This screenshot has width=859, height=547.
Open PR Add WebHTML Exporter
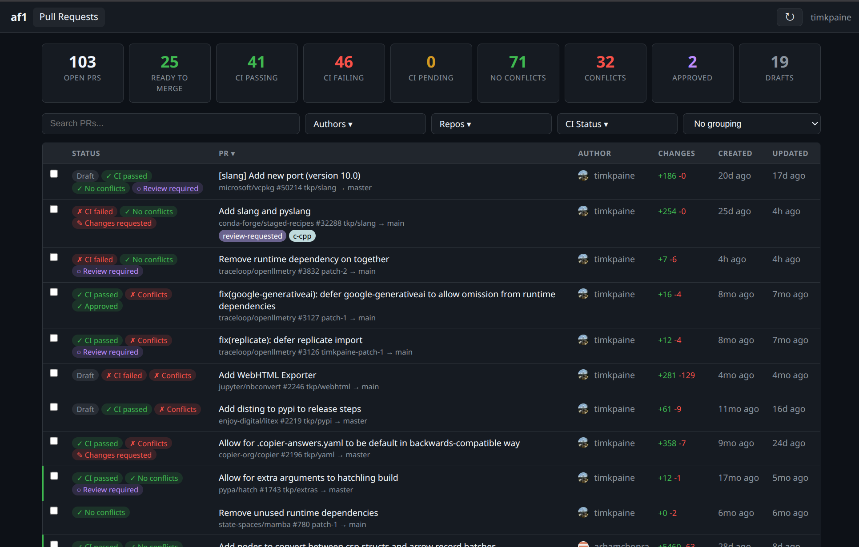(267, 375)
